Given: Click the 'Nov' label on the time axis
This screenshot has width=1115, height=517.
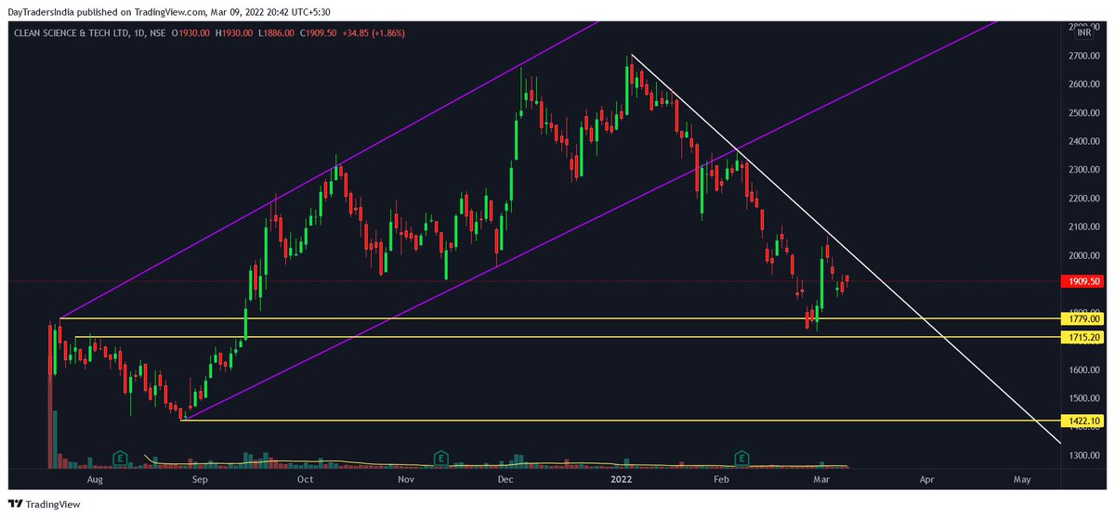Looking at the screenshot, I should [404, 480].
